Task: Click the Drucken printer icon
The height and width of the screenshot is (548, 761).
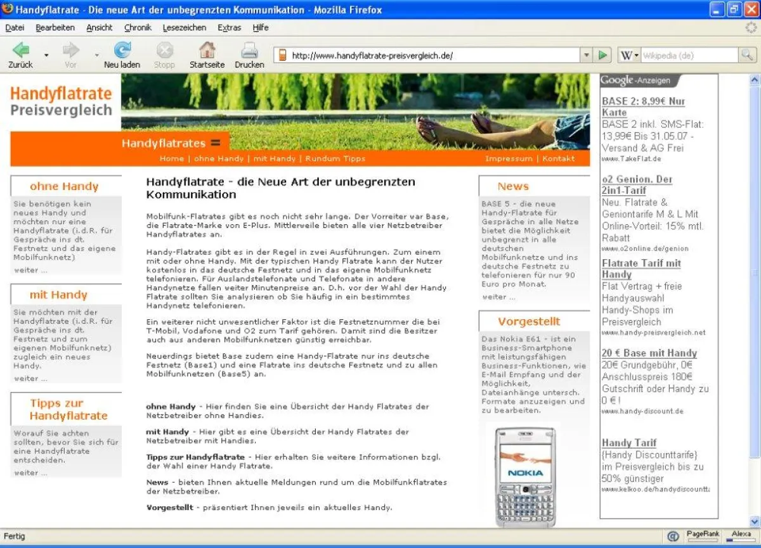Action: coord(249,51)
